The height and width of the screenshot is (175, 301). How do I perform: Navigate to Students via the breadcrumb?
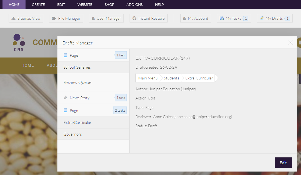(x=171, y=78)
